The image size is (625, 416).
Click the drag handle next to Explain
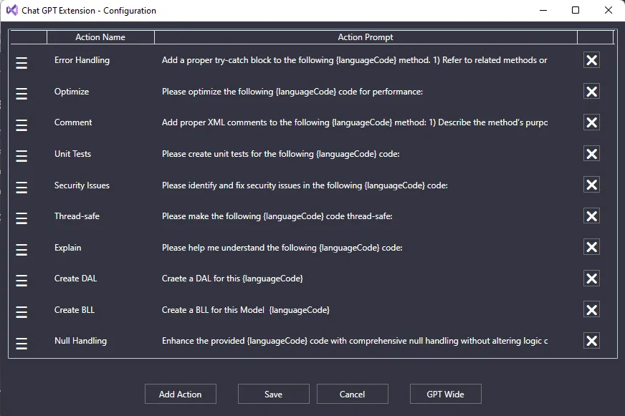(22, 250)
